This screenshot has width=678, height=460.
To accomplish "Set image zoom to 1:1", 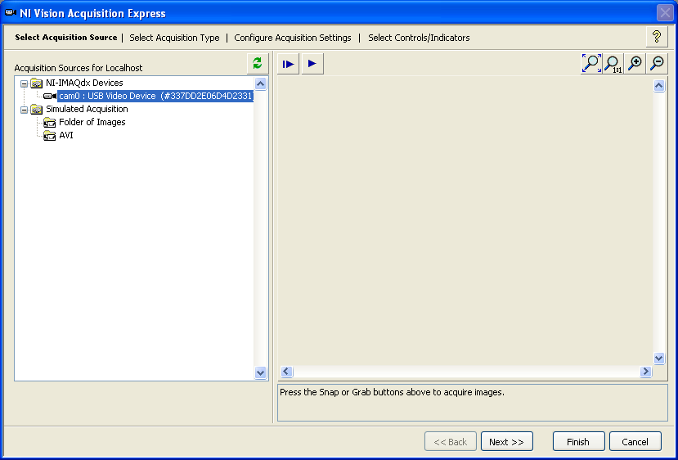I will 613,63.
